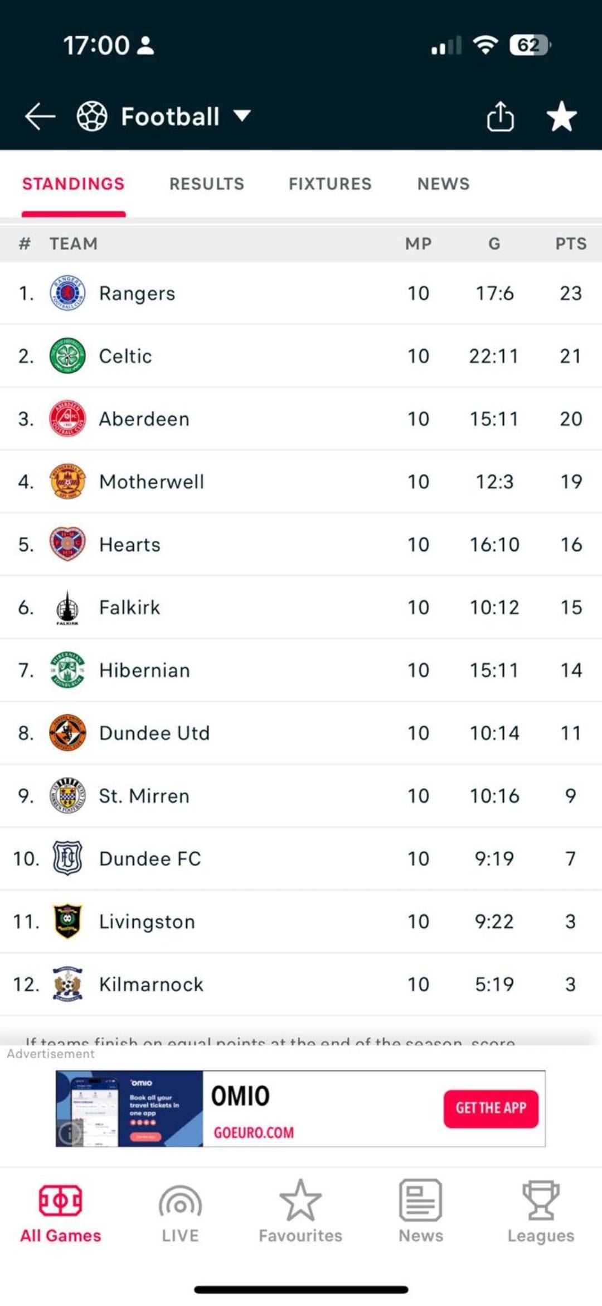Click the Omio advertisement thumbnail image
Screen dimensions: 602x1306
click(129, 1108)
